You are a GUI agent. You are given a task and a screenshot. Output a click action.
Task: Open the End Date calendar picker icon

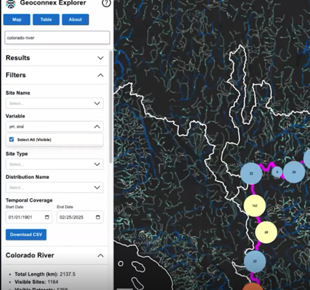(x=98, y=217)
